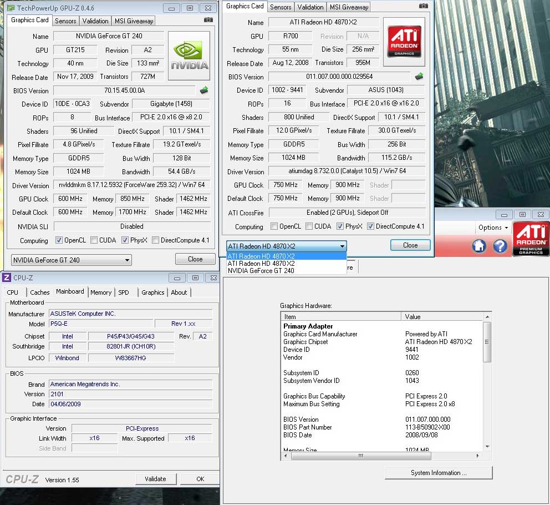Open the Caches tab in CPU-Z

point(40,292)
